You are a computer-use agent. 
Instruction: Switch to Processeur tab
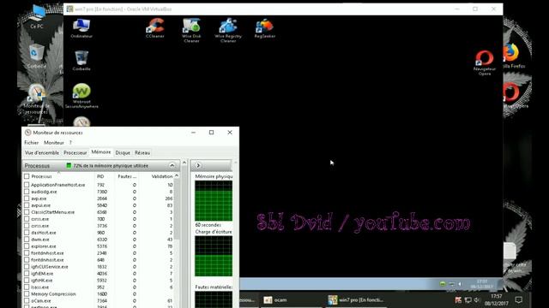[x=75, y=153]
